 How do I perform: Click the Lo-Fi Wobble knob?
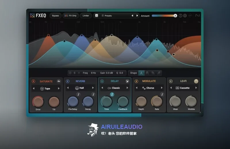(x=191, y=101)
